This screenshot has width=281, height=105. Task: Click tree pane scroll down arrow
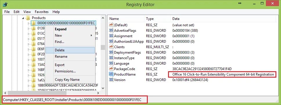pos(103,88)
